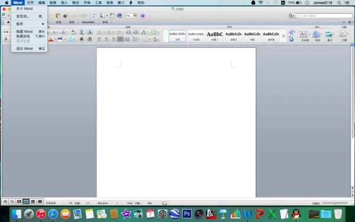Open the 形状 shapes button
The image size is (355, 222).
(x=317, y=36)
